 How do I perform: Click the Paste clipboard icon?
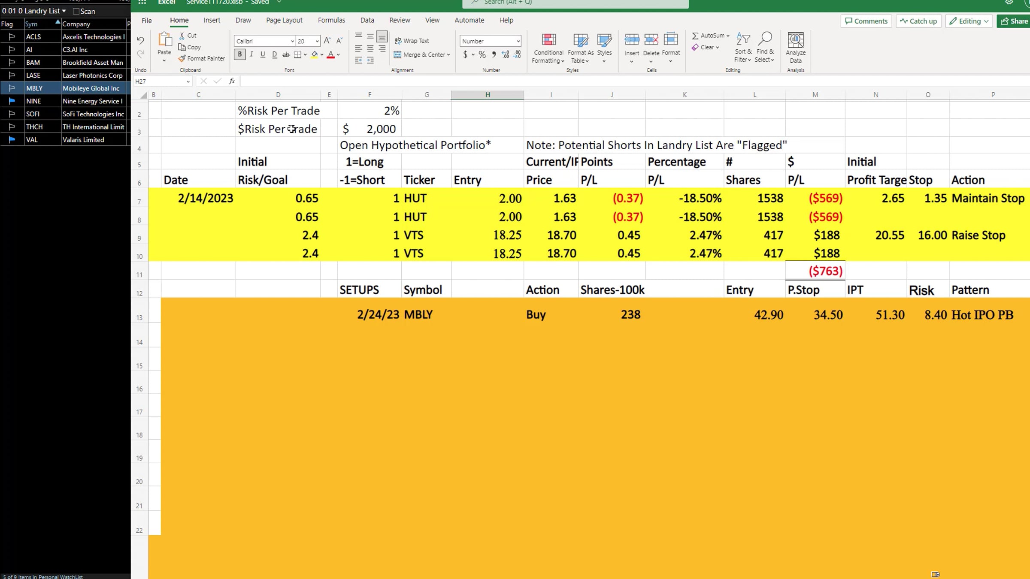(164, 40)
